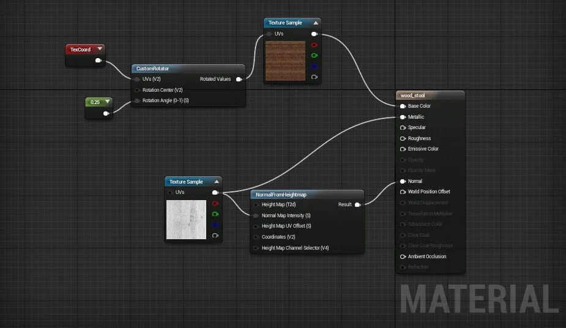Click the Coordinates (V2) input pin

pyautogui.click(x=256, y=237)
